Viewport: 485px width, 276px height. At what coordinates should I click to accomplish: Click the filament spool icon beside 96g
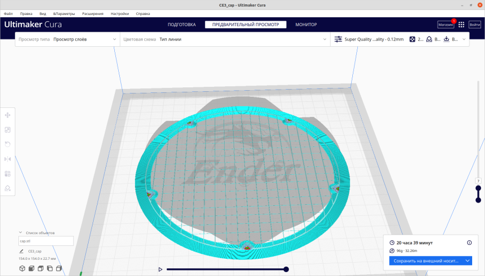(x=392, y=251)
